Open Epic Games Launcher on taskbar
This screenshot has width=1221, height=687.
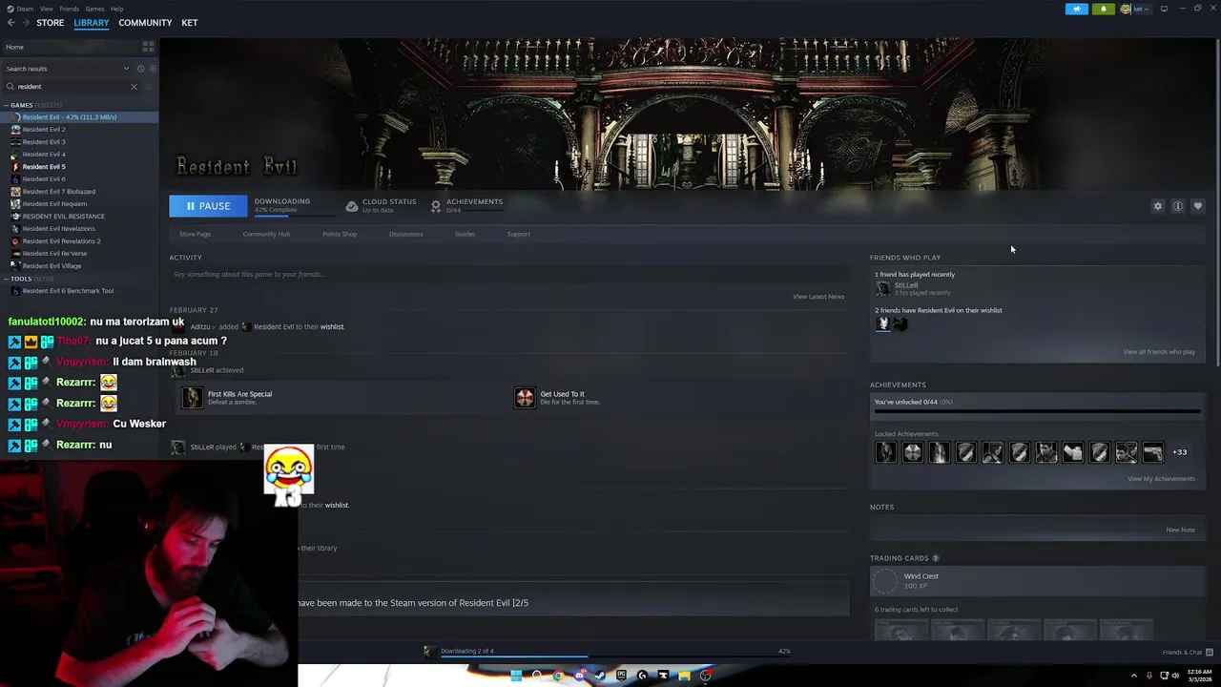point(621,676)
